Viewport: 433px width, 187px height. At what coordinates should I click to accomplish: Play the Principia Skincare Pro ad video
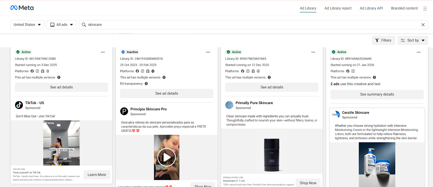pyautogui.click(x=166, y=157)
